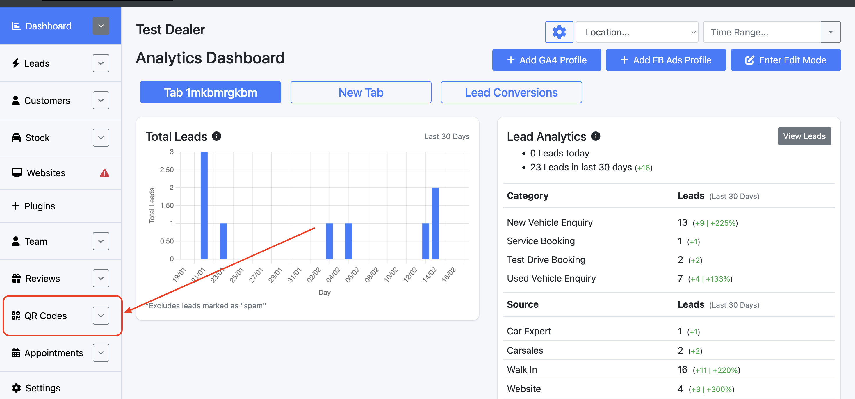
Task: Click the View Leads button
Action: (x=804, y=136)
